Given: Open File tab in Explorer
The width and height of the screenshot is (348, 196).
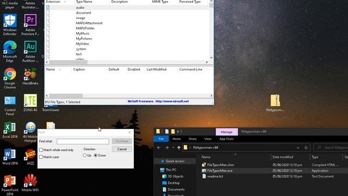Looking at the screenshot, I should click(161, 139).
